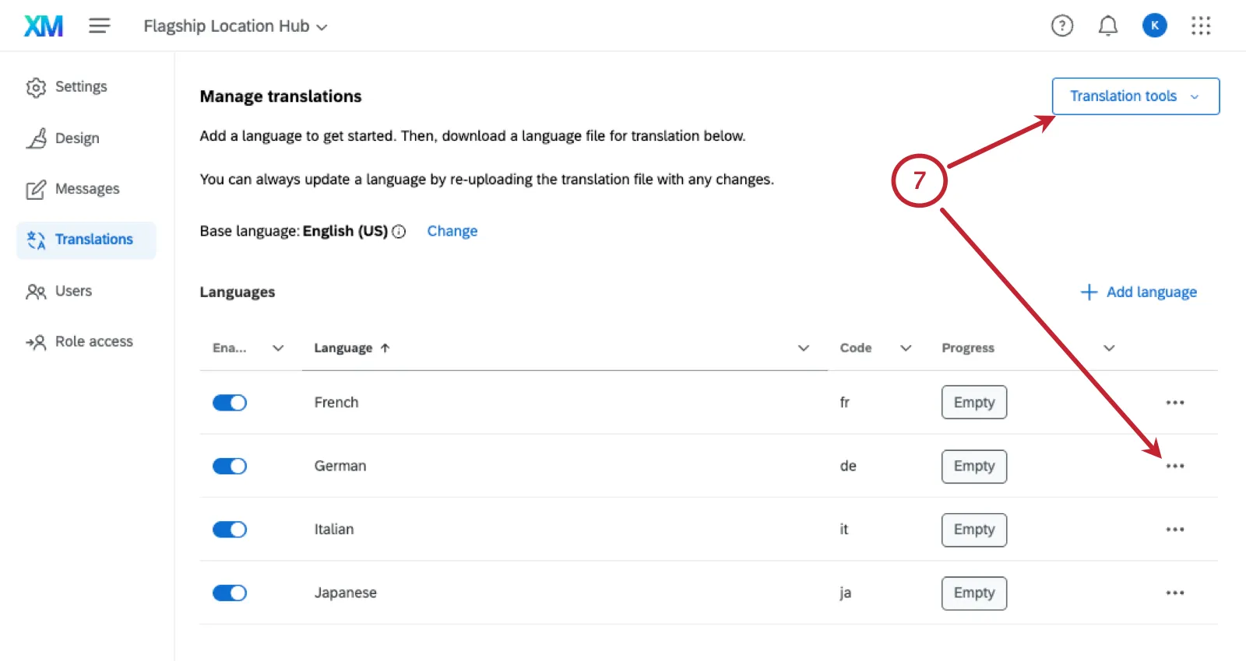
Task: Open Role access in the sidebar
Action: pos(79,342)
